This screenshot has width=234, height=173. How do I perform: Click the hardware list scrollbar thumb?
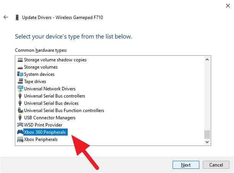click(207, 135)
